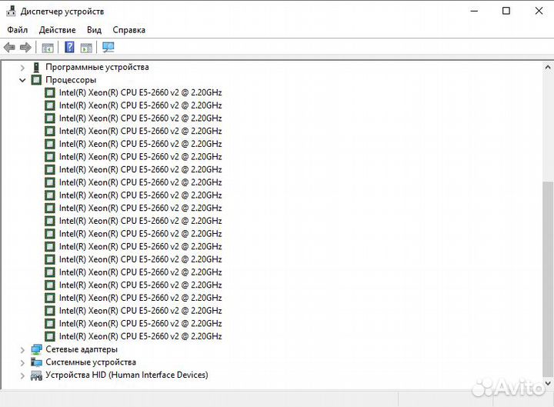Click the scrollbar down arrow

tap(548, 383)
